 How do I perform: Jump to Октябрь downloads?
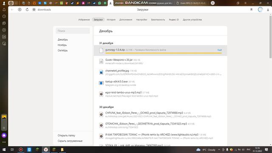62,51
